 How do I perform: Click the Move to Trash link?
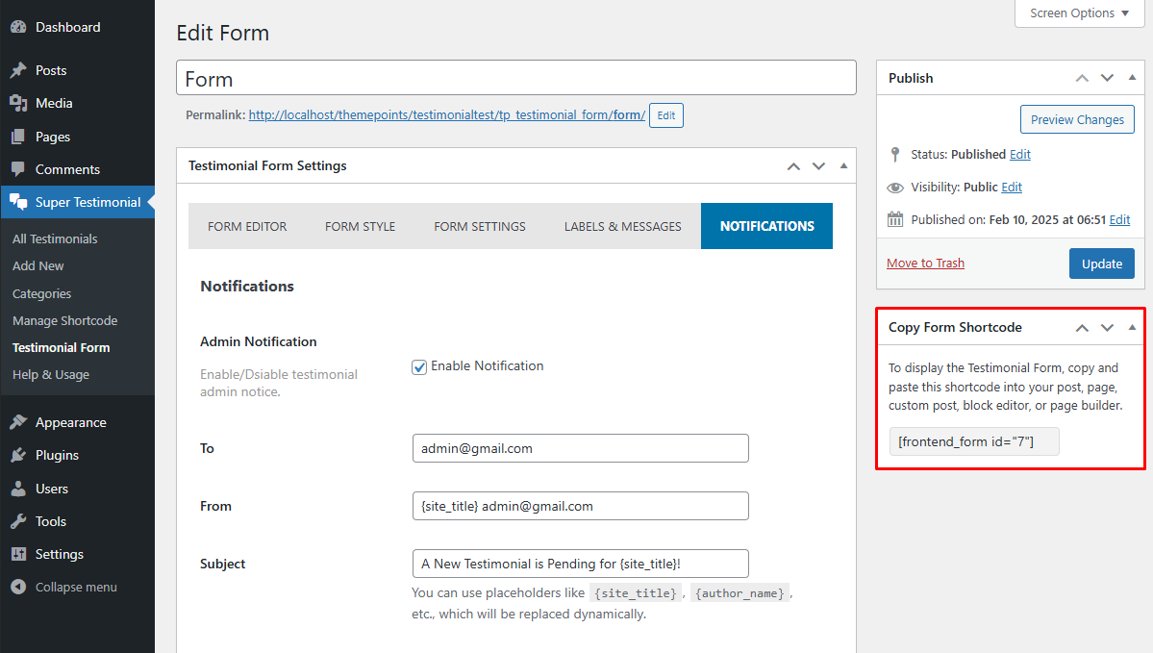click(x=925, y=264)
